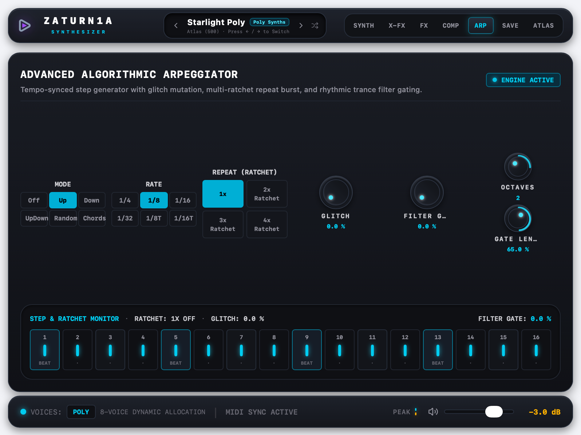This screenshot has width=581, height=435.
Task: Click the Zaturn1a play logo icon
Action: [25, 26]
